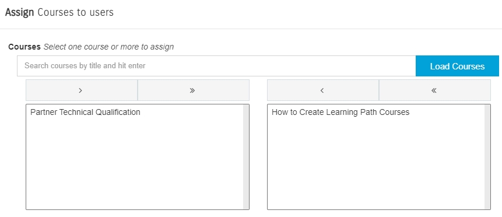Image resolution: width=502 pixels, height=217 pixels.
Task: Remove selected course with single left arrow
Action: pyautogui.click(x=323, y=90)
